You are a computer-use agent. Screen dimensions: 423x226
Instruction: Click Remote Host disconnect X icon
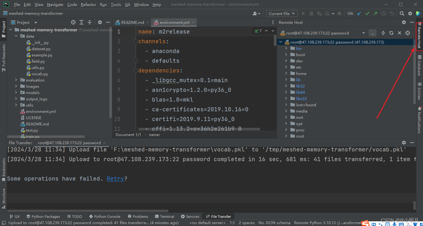(399, 33)
